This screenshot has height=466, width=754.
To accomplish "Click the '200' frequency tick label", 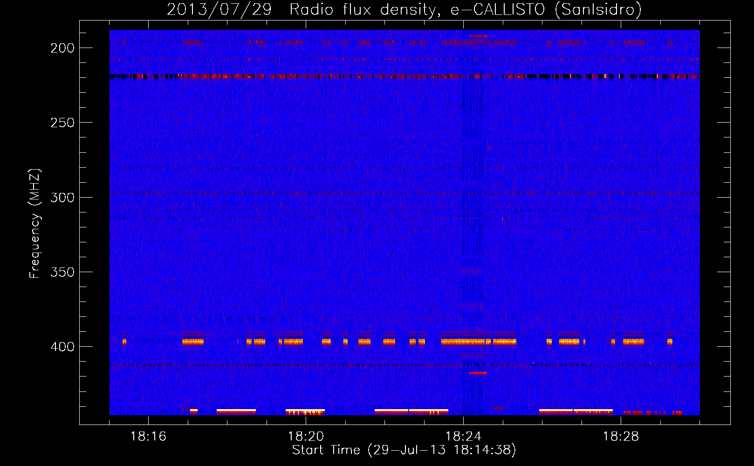I will 62,48.
